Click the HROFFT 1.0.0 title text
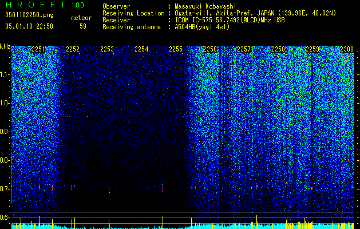The height and width of the screenshot is (229, 360). tap(45, 5)
